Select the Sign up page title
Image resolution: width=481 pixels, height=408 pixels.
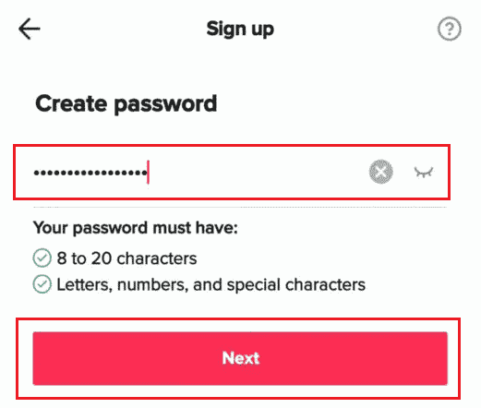pos(240,30)
